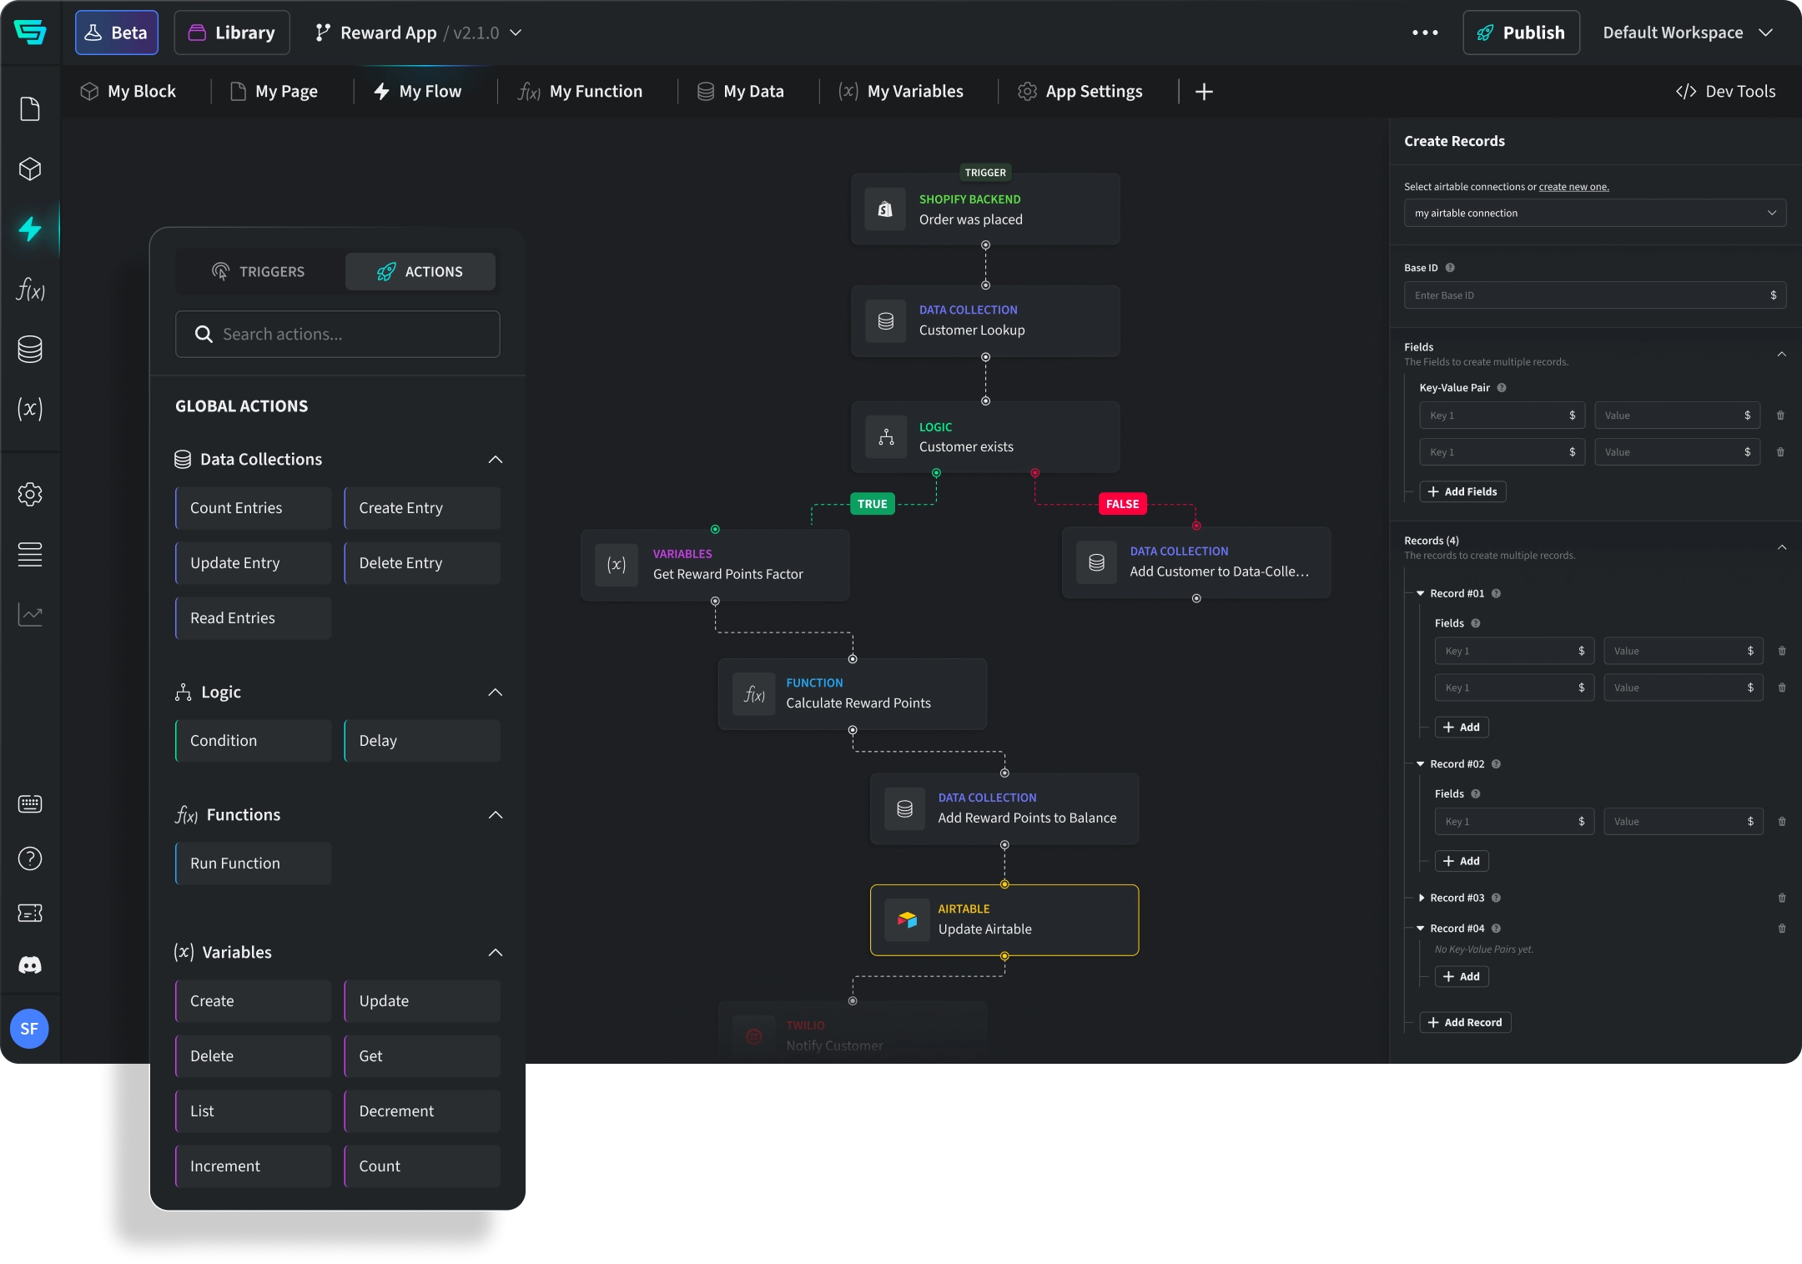Click the Search actions input field
1802x1264 pixels.
click(338, 335)
